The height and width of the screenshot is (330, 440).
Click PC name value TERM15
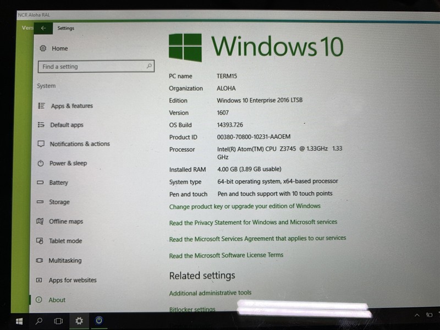pyautogui.click(x=227, y=76)
